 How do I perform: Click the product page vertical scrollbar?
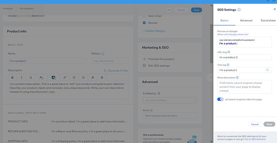click(212, 43)
